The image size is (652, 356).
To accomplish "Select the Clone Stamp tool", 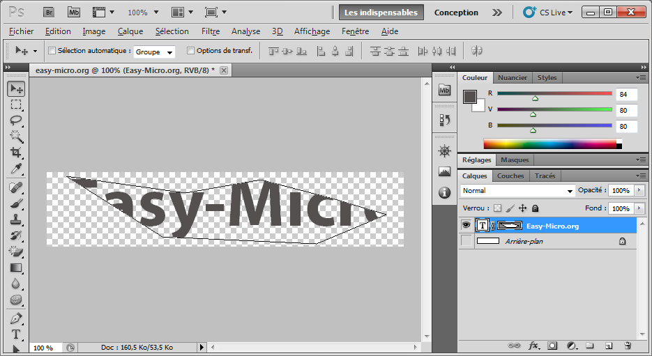I will [x=16, y=219].
